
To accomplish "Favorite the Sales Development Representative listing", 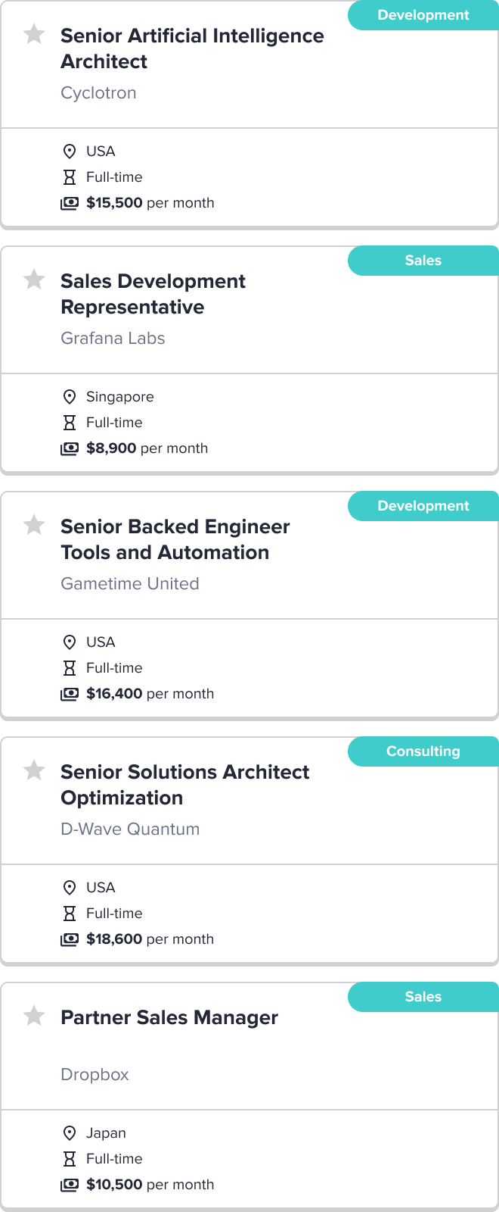I will click(x=34, y=280).
